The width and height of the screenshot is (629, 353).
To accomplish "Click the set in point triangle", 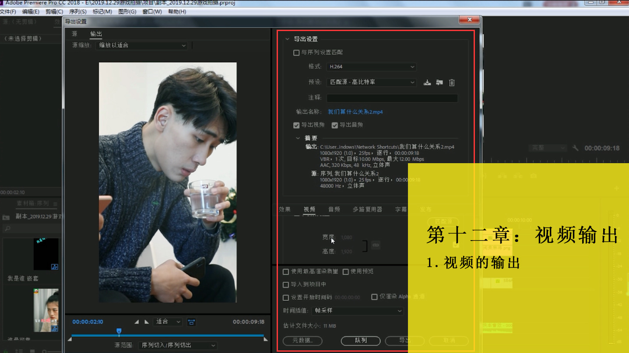I will point(137,322).
